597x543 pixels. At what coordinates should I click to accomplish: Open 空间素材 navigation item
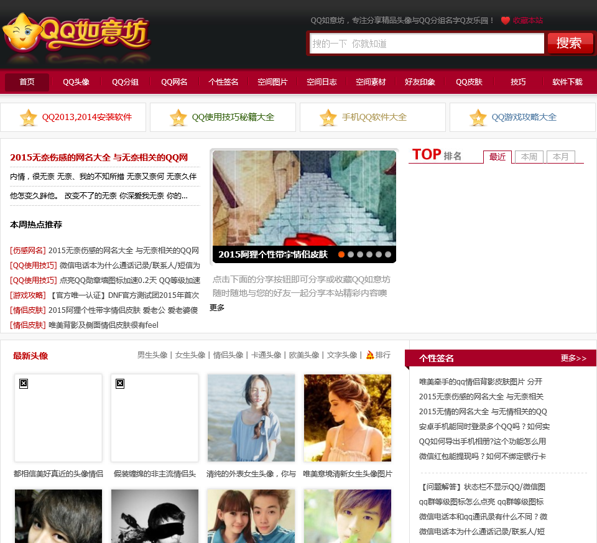click(x=371, y=82)
